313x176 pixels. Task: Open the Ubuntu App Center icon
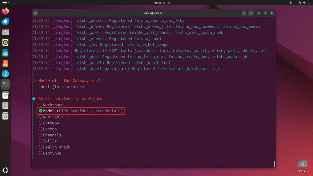click(x=6, y=63)
